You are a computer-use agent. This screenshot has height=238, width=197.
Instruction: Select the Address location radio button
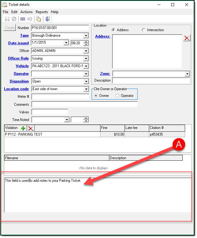[x=114, y=30]
